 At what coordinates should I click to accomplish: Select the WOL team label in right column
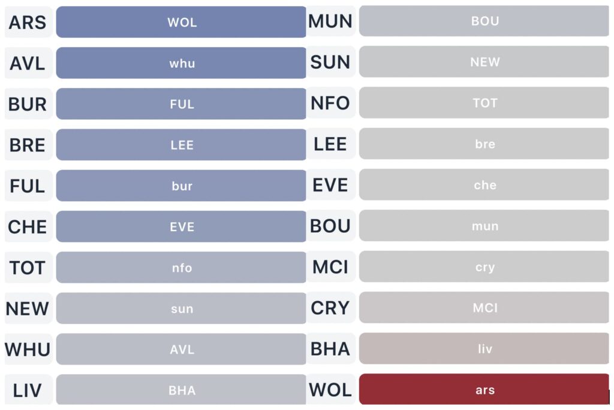coord(330,390)
